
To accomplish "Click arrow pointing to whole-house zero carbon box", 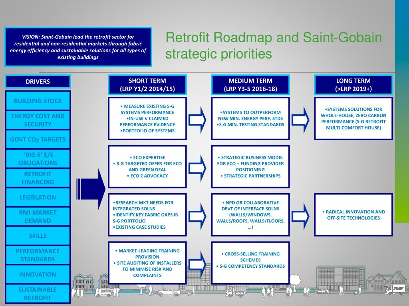I will [300, 120].
